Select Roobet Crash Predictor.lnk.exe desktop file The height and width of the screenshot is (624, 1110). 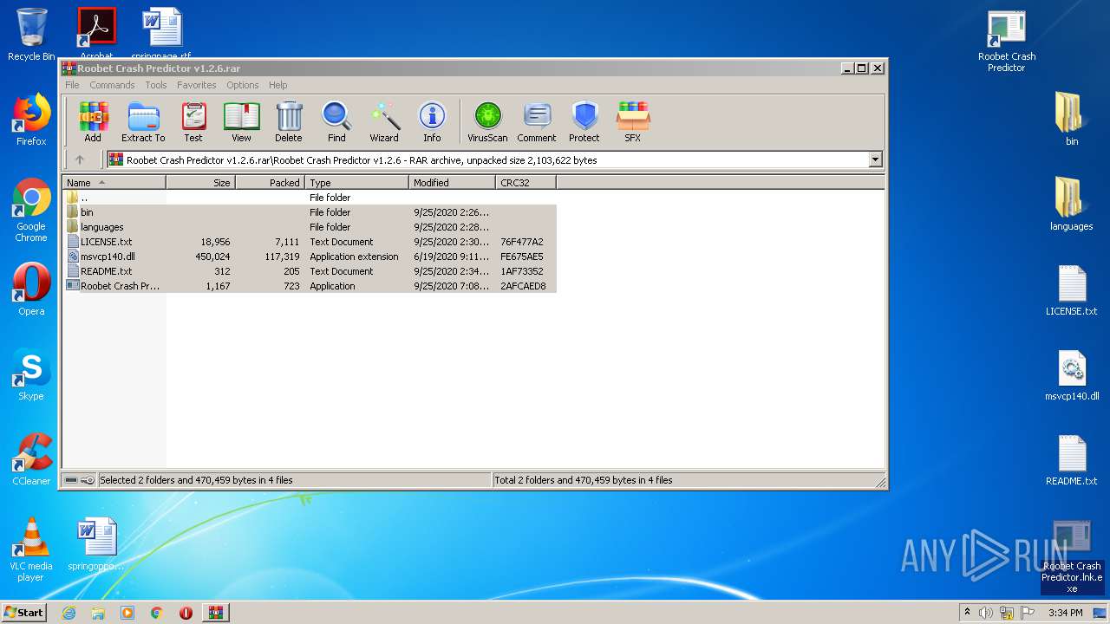coord(1072,556)
